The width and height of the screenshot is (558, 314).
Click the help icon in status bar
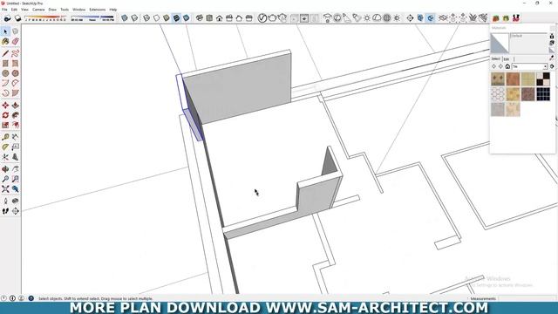pyautogui.click(x=31, y=298)
